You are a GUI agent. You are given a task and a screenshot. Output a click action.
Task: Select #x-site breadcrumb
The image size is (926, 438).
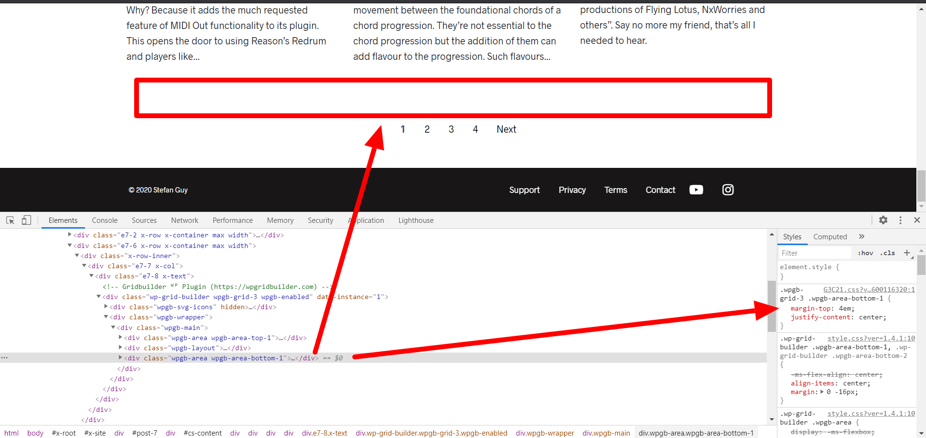pos(95,433)
